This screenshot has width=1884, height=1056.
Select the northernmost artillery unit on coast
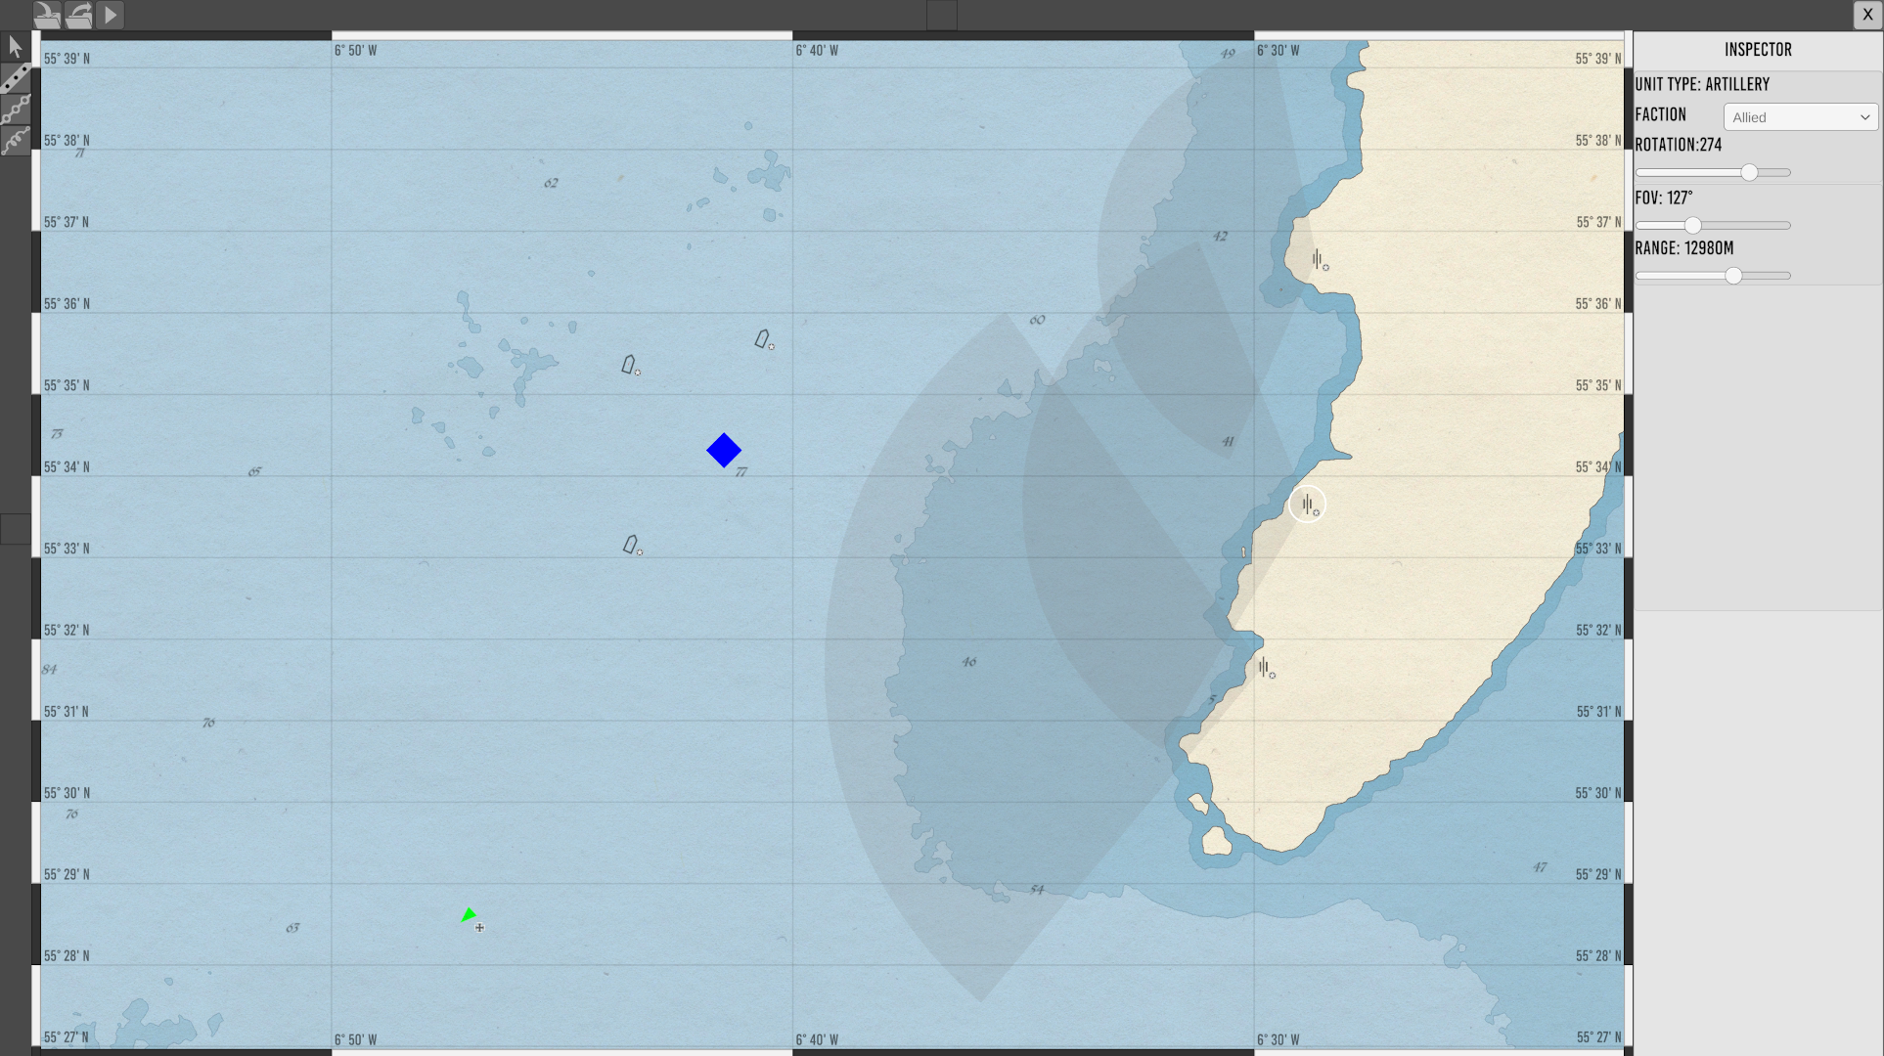coord(1318,259)
